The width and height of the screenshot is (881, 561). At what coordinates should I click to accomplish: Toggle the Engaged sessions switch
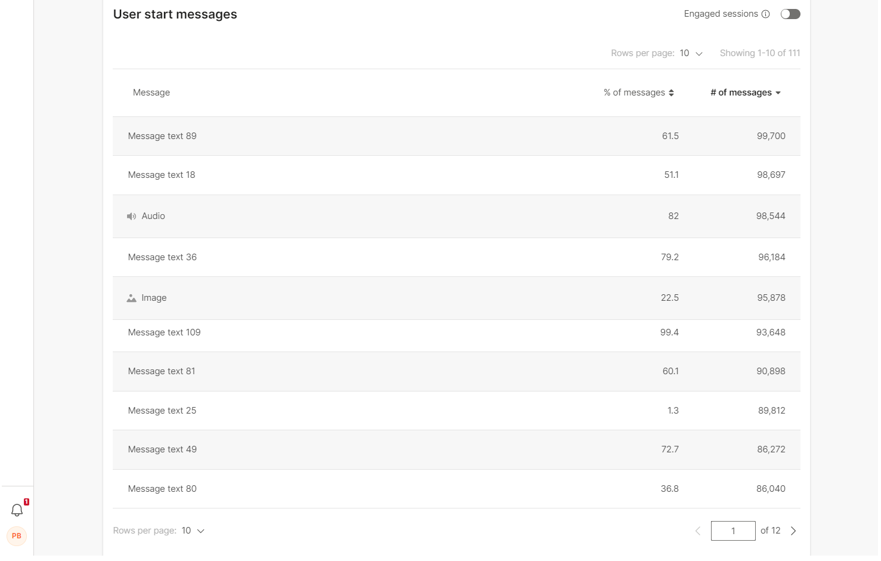[790, 14]
